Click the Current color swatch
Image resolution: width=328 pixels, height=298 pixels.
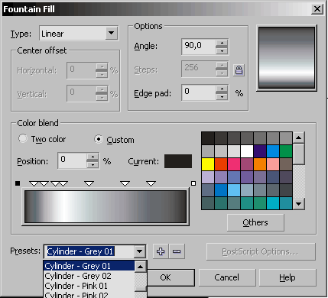(178, 161)
